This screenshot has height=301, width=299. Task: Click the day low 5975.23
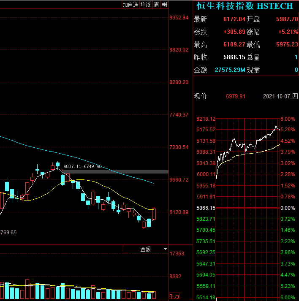coord(287,44)
